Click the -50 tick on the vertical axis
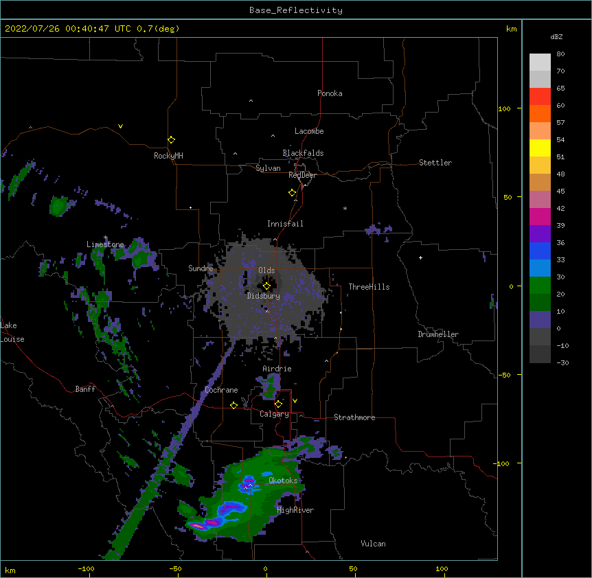The image size is (592, 578). pos(504,375)
